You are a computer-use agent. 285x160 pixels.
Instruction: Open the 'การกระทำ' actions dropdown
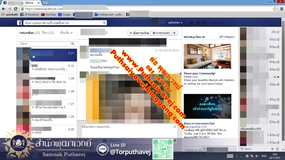(161, 33)
